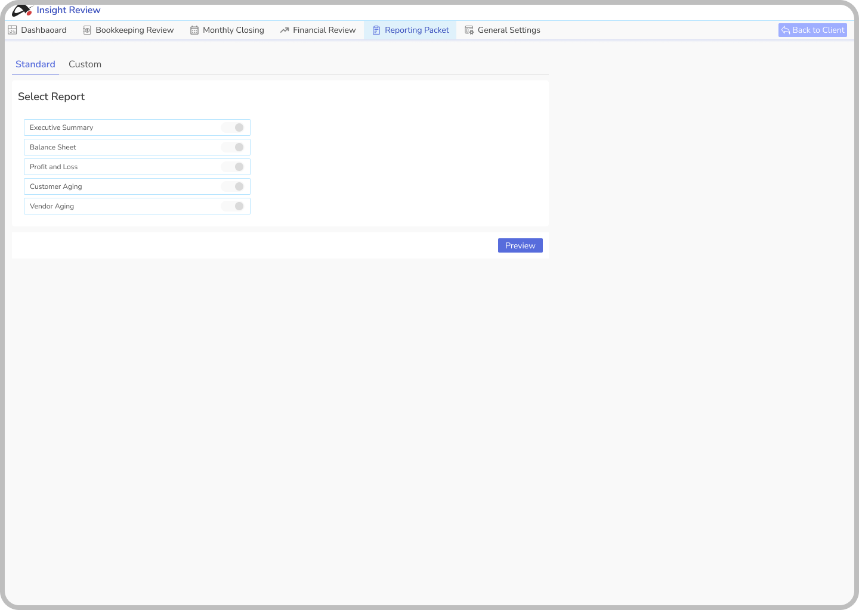Click the Insight Review logo icon
Screen dimensions: 859x610
21,10
